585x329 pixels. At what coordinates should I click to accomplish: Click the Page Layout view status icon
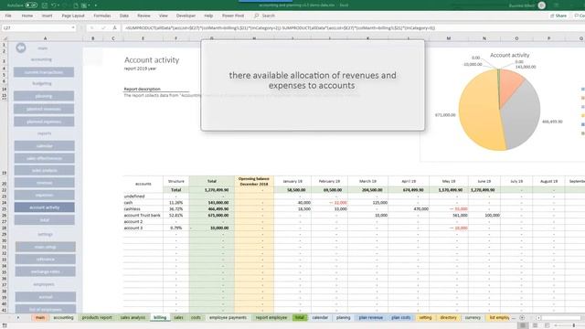[x=535, y=325]
